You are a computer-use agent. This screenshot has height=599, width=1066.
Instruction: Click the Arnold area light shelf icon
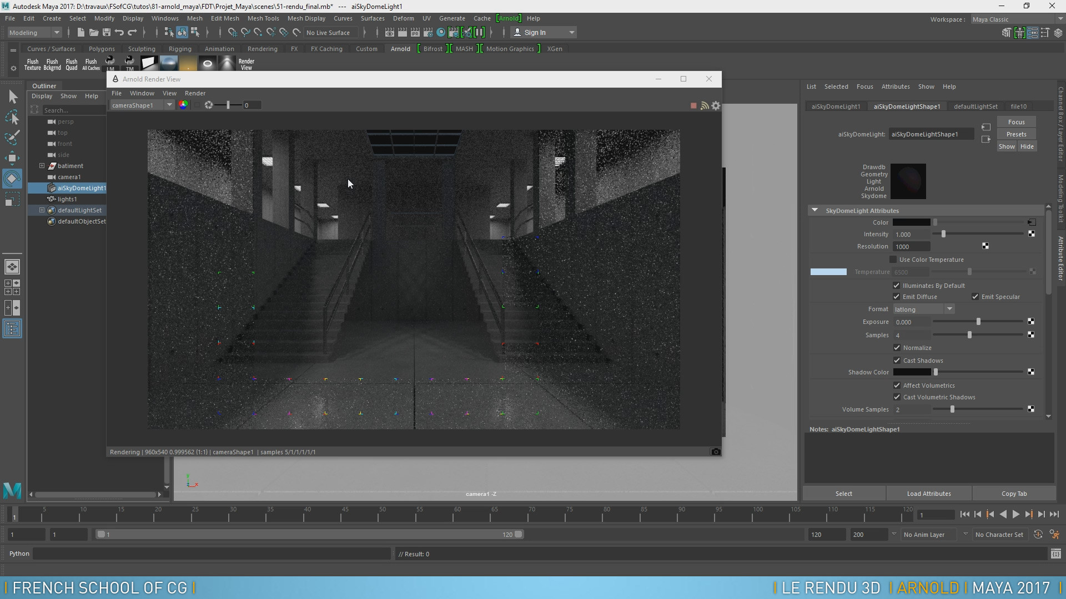point(149,63)
